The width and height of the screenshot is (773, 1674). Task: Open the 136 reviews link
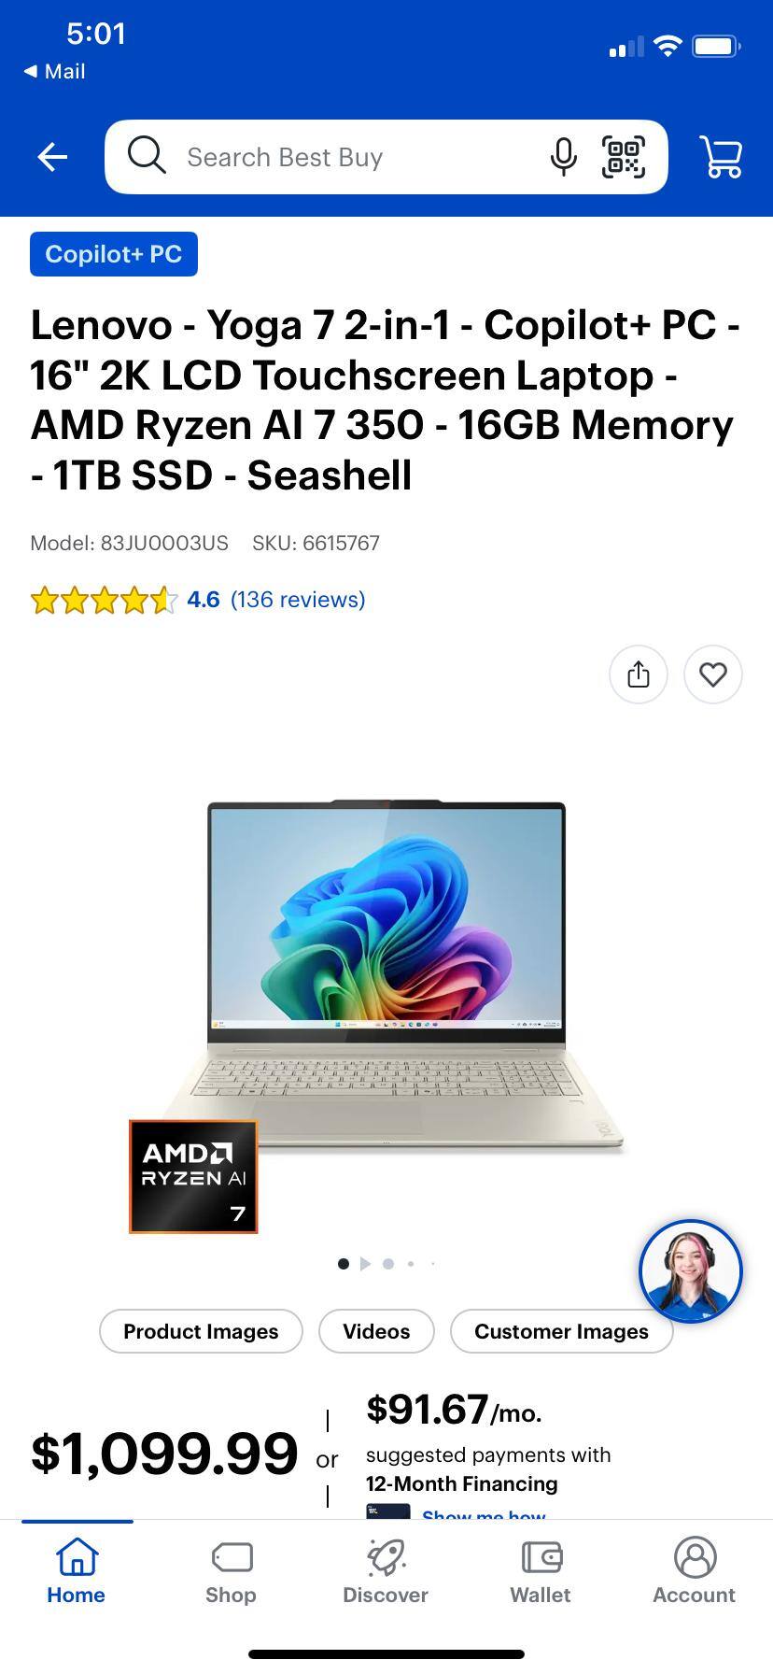(x=298, y=599)
